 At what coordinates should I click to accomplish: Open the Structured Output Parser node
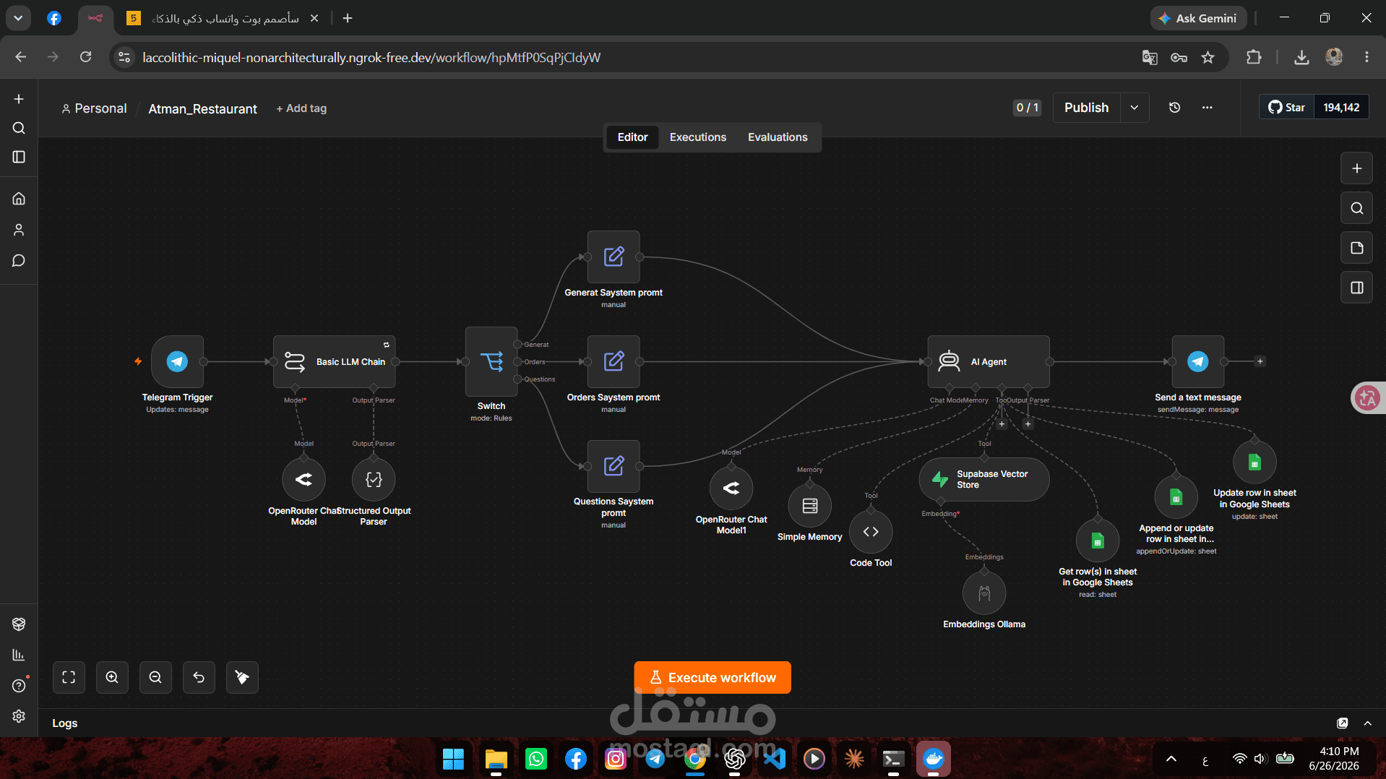(x=374, y=479)
